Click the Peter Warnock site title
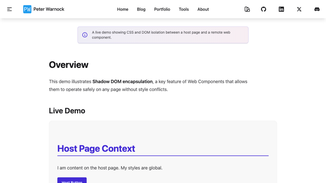The width and height of the screenshot is (326, 183). pos(49,9)
